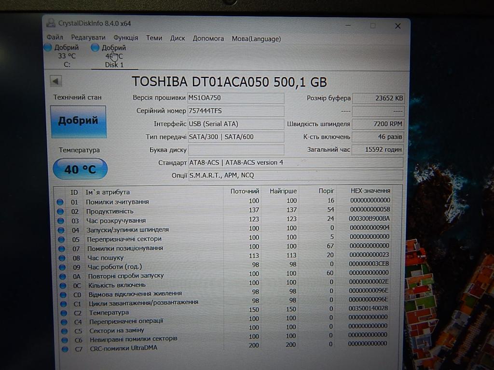Click the status dot for attribute C2

(x=64, y=313)
